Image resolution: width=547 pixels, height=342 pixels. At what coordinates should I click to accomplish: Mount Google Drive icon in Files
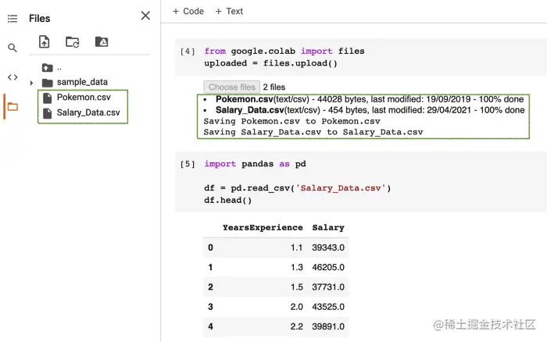101,42
